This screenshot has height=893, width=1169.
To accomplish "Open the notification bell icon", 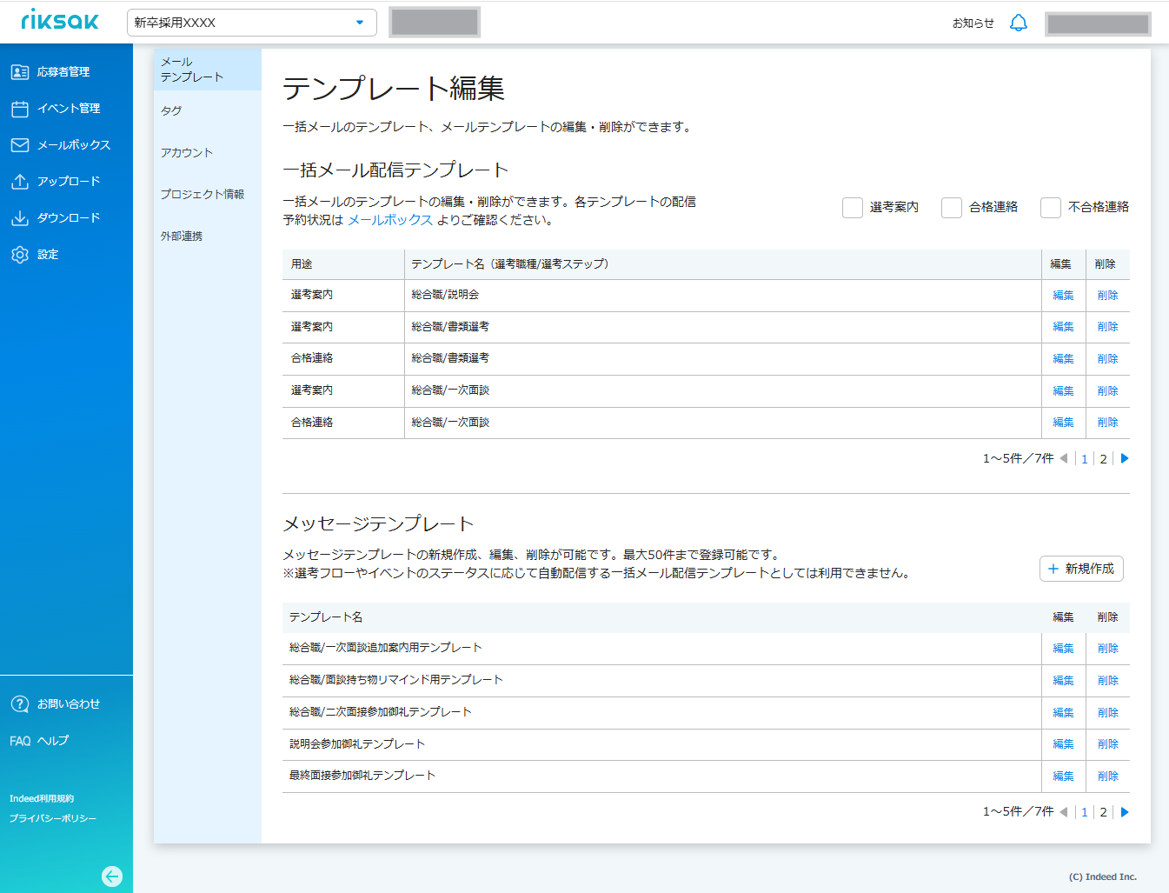I will [x=1019, y=23].
